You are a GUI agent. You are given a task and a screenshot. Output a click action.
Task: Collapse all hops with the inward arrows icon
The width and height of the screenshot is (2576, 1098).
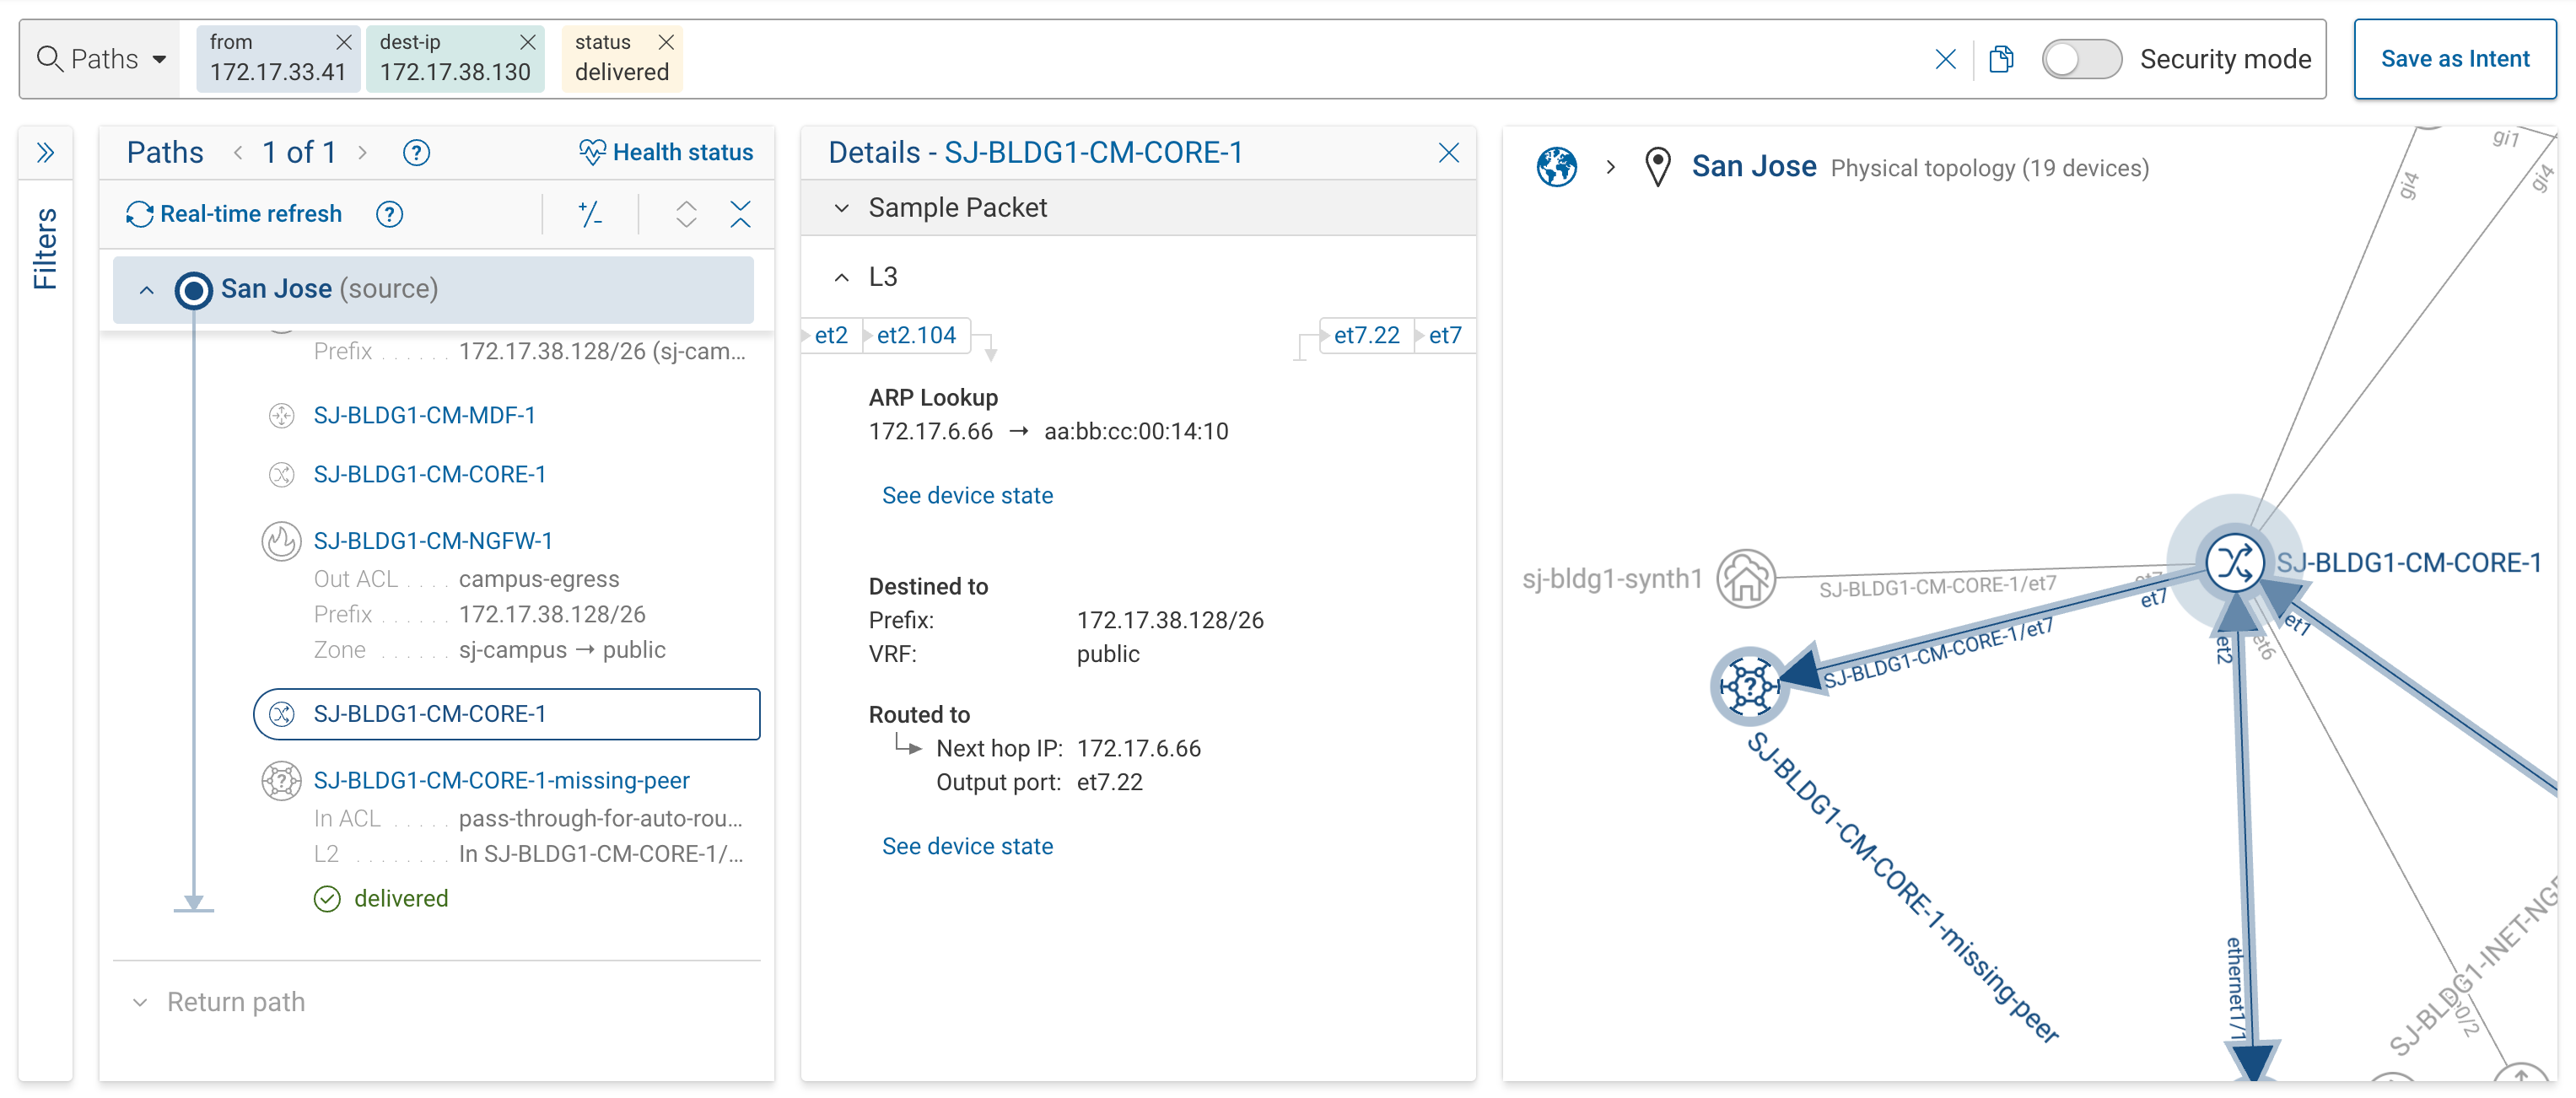coord(740,214)
